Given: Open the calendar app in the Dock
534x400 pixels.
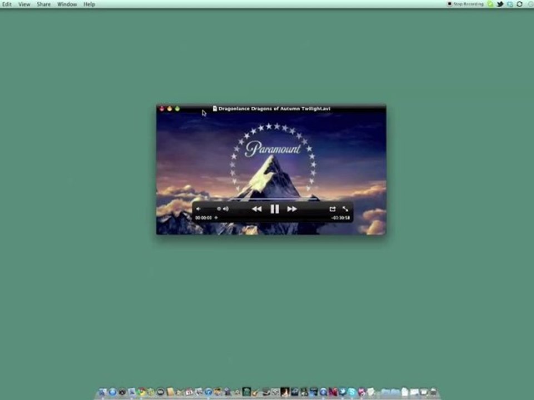Looking at the screenshot, I should point(189,392).
